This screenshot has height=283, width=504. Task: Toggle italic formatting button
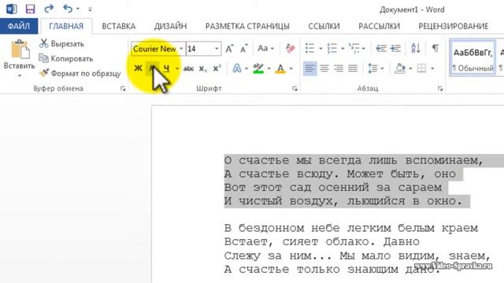pyautogui.click(x=152, y=68)
